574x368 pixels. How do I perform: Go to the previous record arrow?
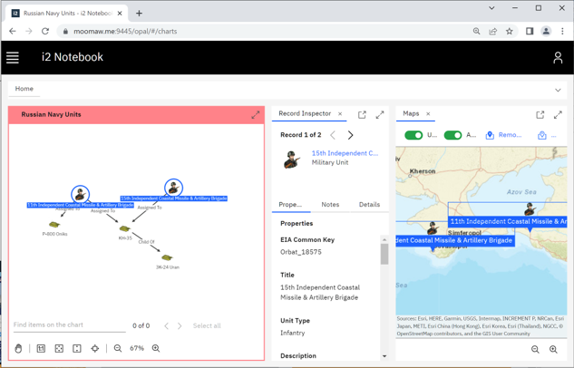click(333, 135)
